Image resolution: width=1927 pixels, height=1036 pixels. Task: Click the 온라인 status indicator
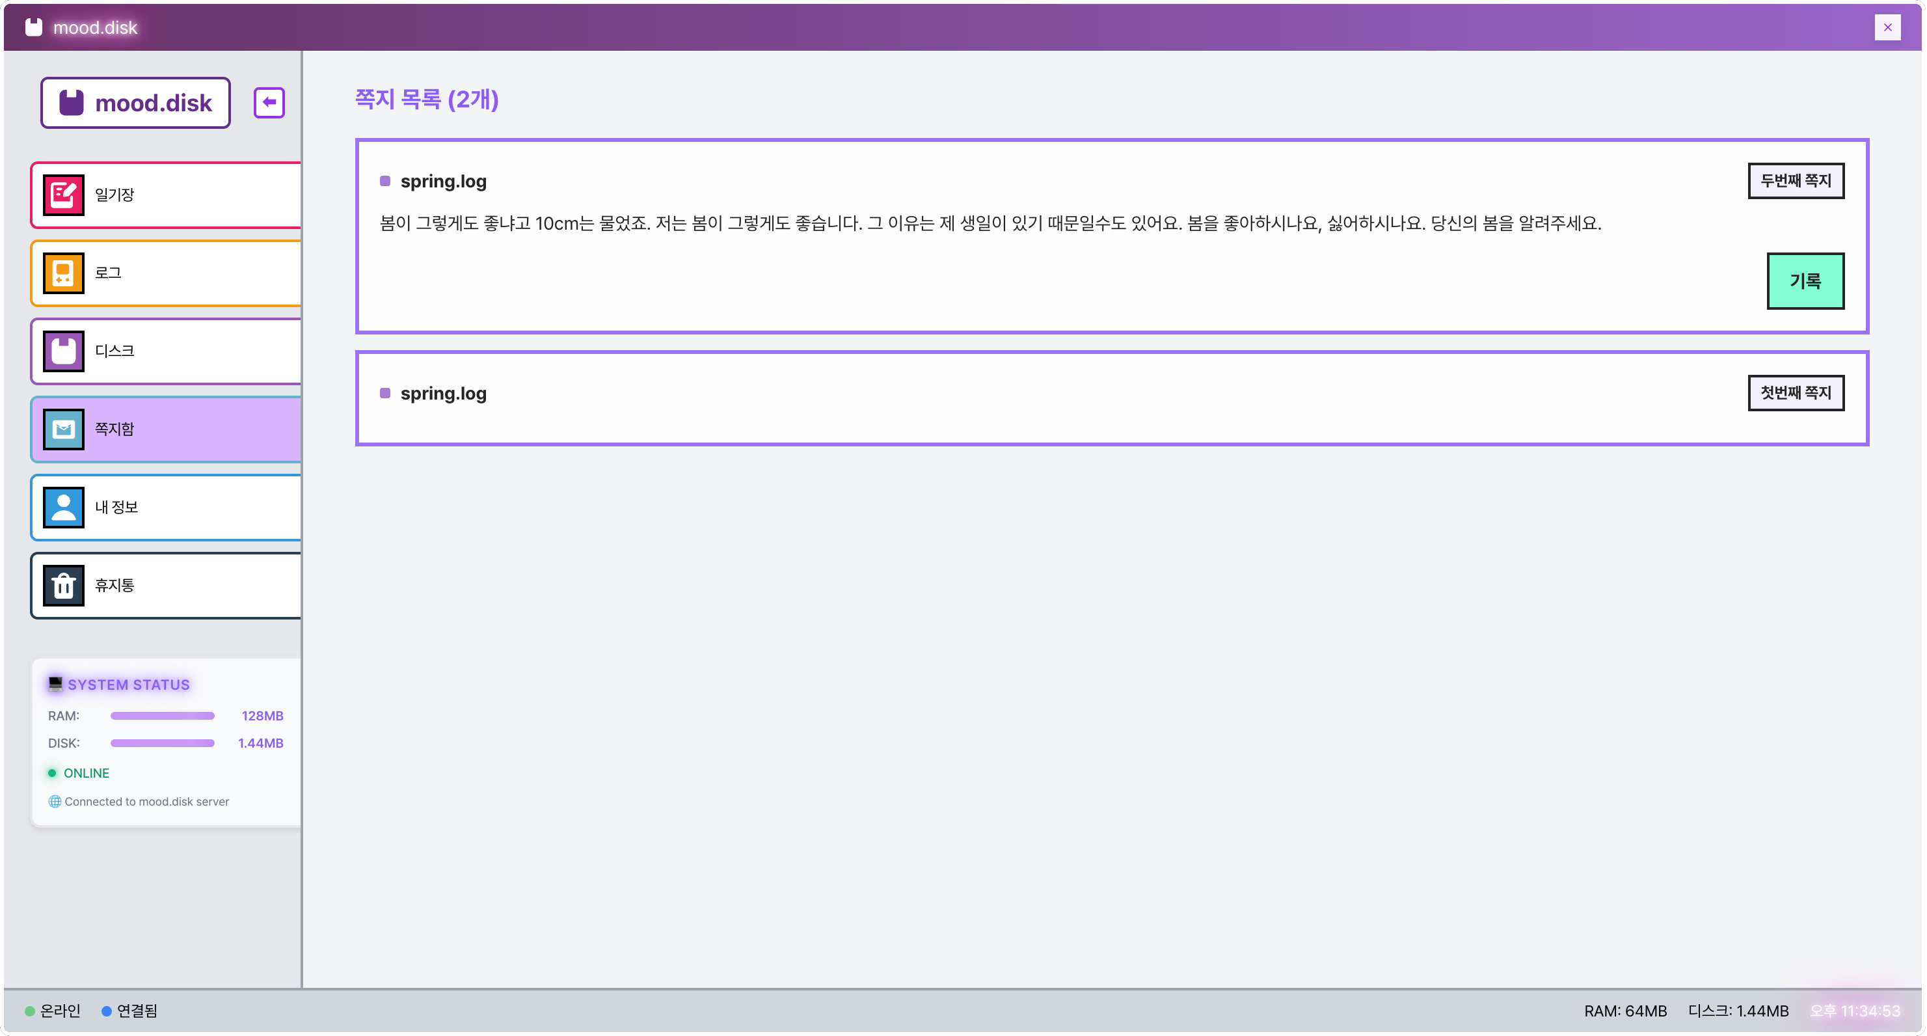(53, 1011)
